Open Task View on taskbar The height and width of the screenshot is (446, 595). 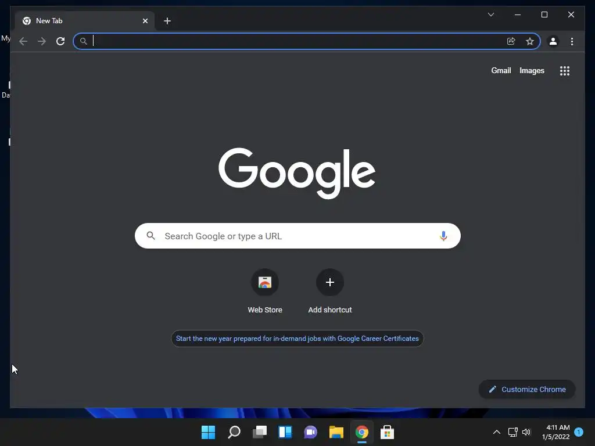click(x=260, y=432)
